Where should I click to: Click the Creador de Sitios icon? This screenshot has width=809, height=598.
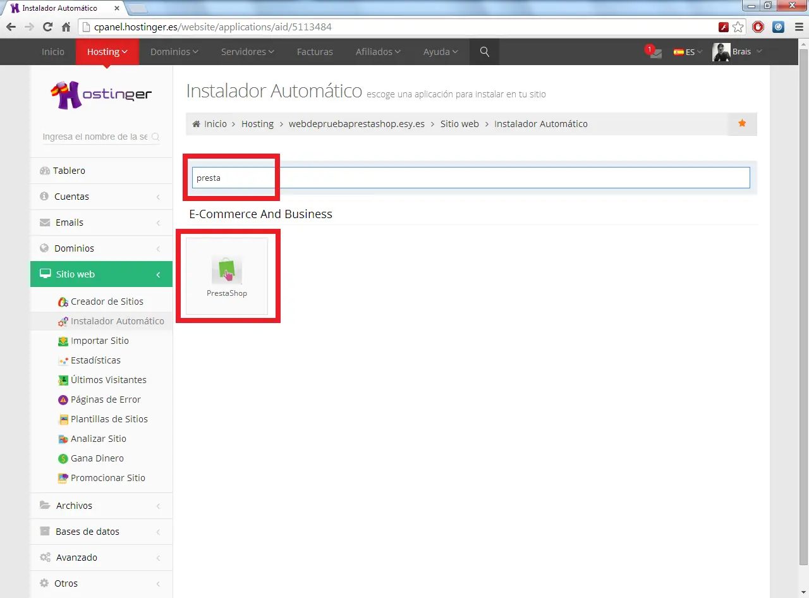pos(63,302)
